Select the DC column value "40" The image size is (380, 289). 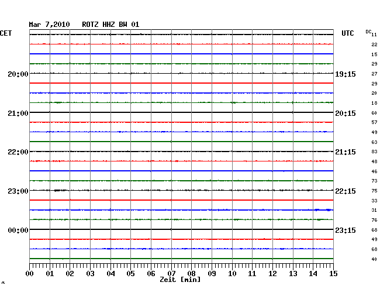(374, 259)
